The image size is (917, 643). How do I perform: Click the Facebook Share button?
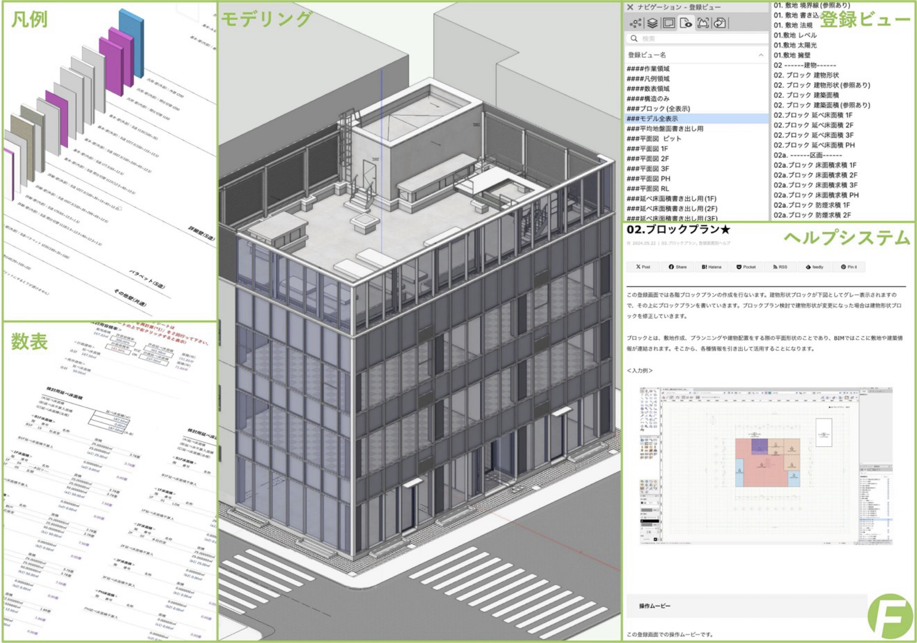point(678,267)
